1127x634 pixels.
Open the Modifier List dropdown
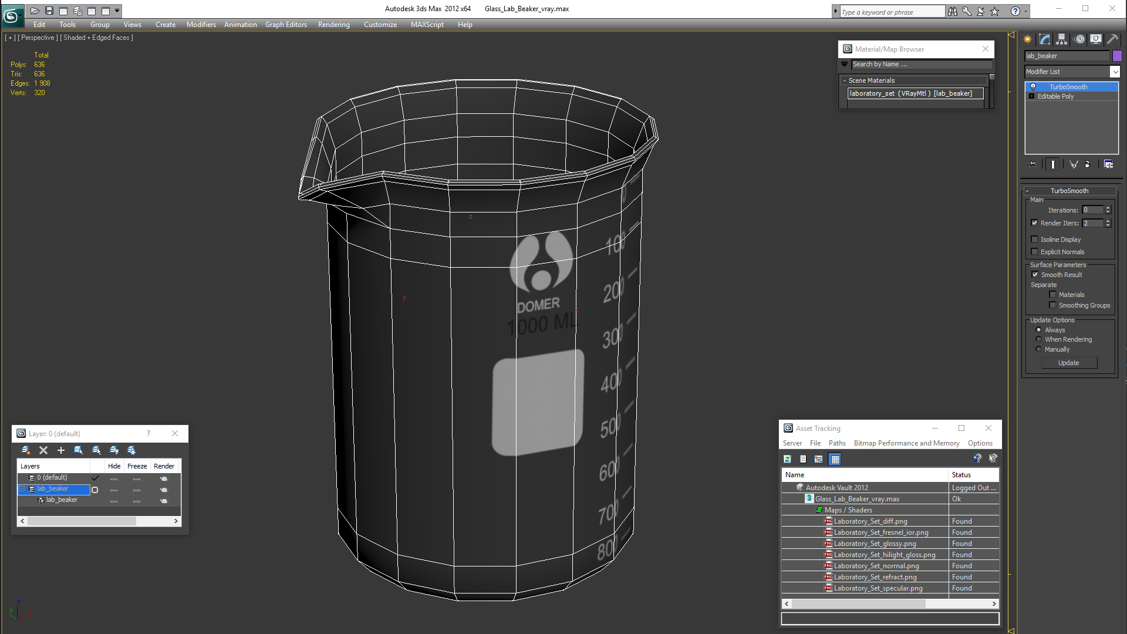tap(1115, 72)
